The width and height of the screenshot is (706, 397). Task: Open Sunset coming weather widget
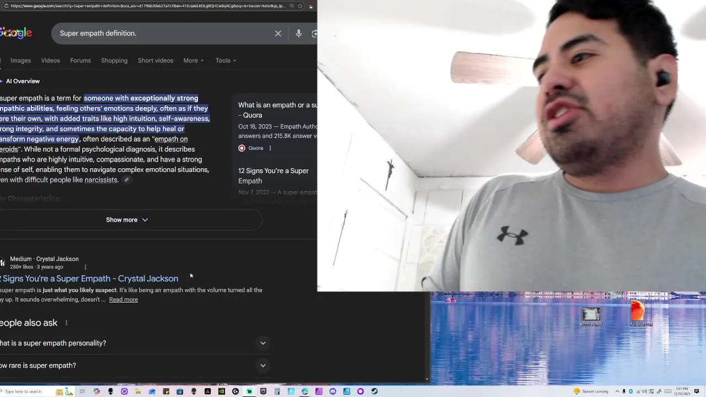[x=591, y=391]
